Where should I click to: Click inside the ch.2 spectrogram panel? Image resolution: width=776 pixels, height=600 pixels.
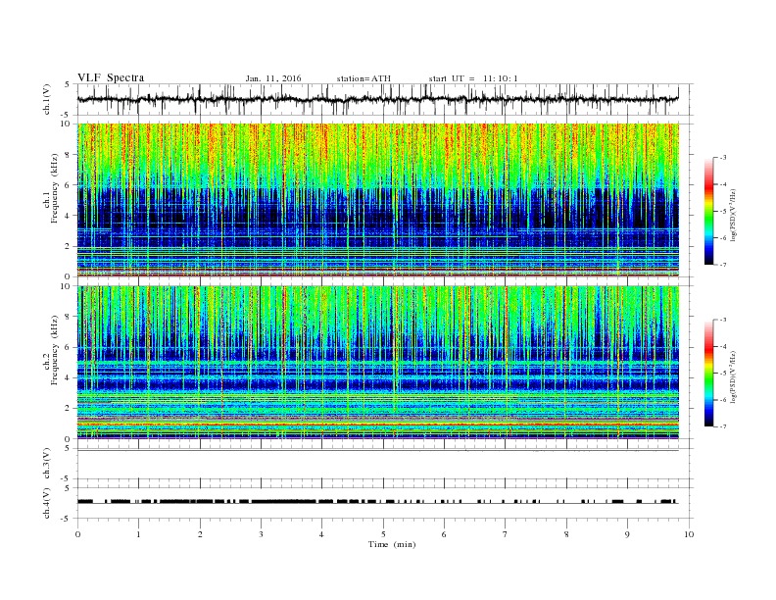[x=378, y=363]
